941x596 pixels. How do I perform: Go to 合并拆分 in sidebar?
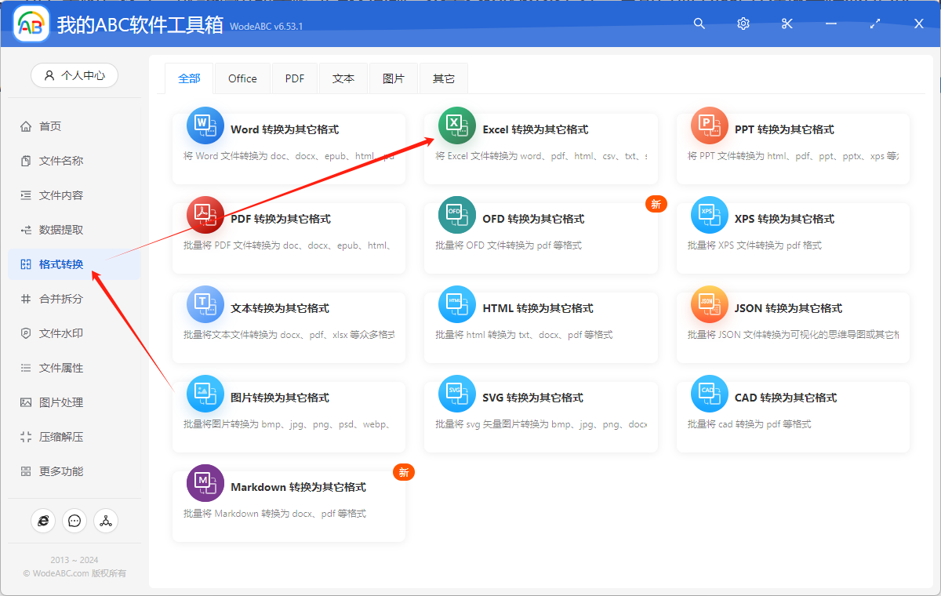[x=61, y=299]
